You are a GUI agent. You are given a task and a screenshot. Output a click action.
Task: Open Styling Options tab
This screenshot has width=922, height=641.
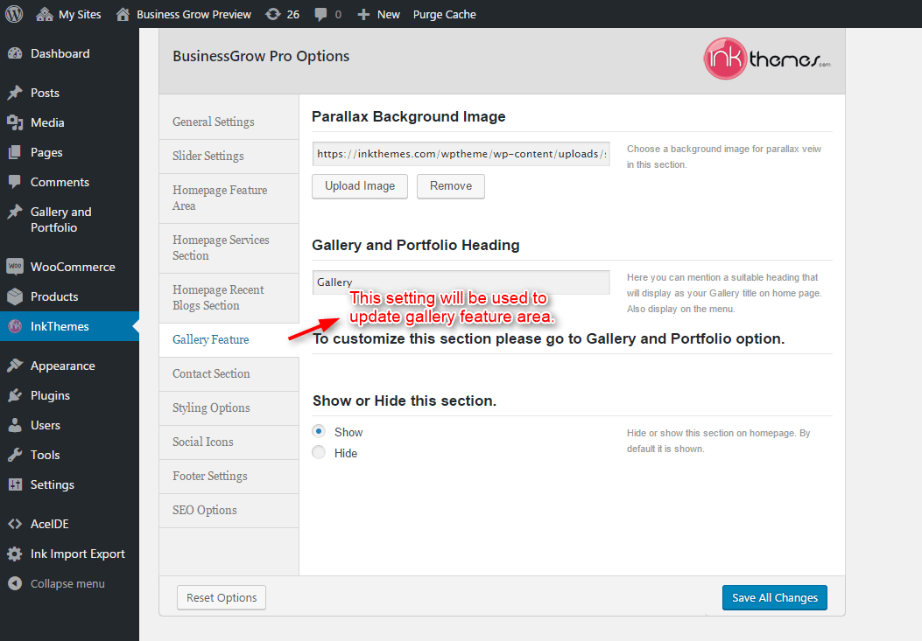229,408
